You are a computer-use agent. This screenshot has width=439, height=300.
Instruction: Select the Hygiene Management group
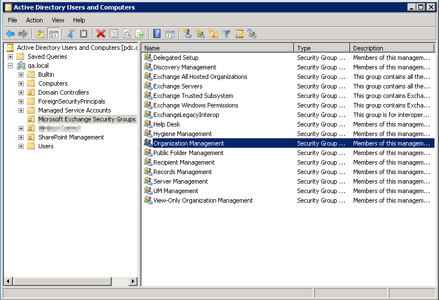pos(182,134)
